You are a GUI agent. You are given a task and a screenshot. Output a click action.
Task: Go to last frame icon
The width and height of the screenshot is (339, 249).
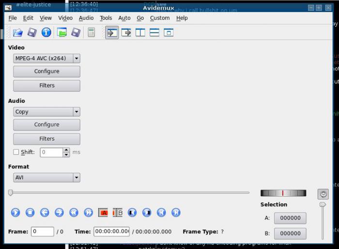click(176, 213)
